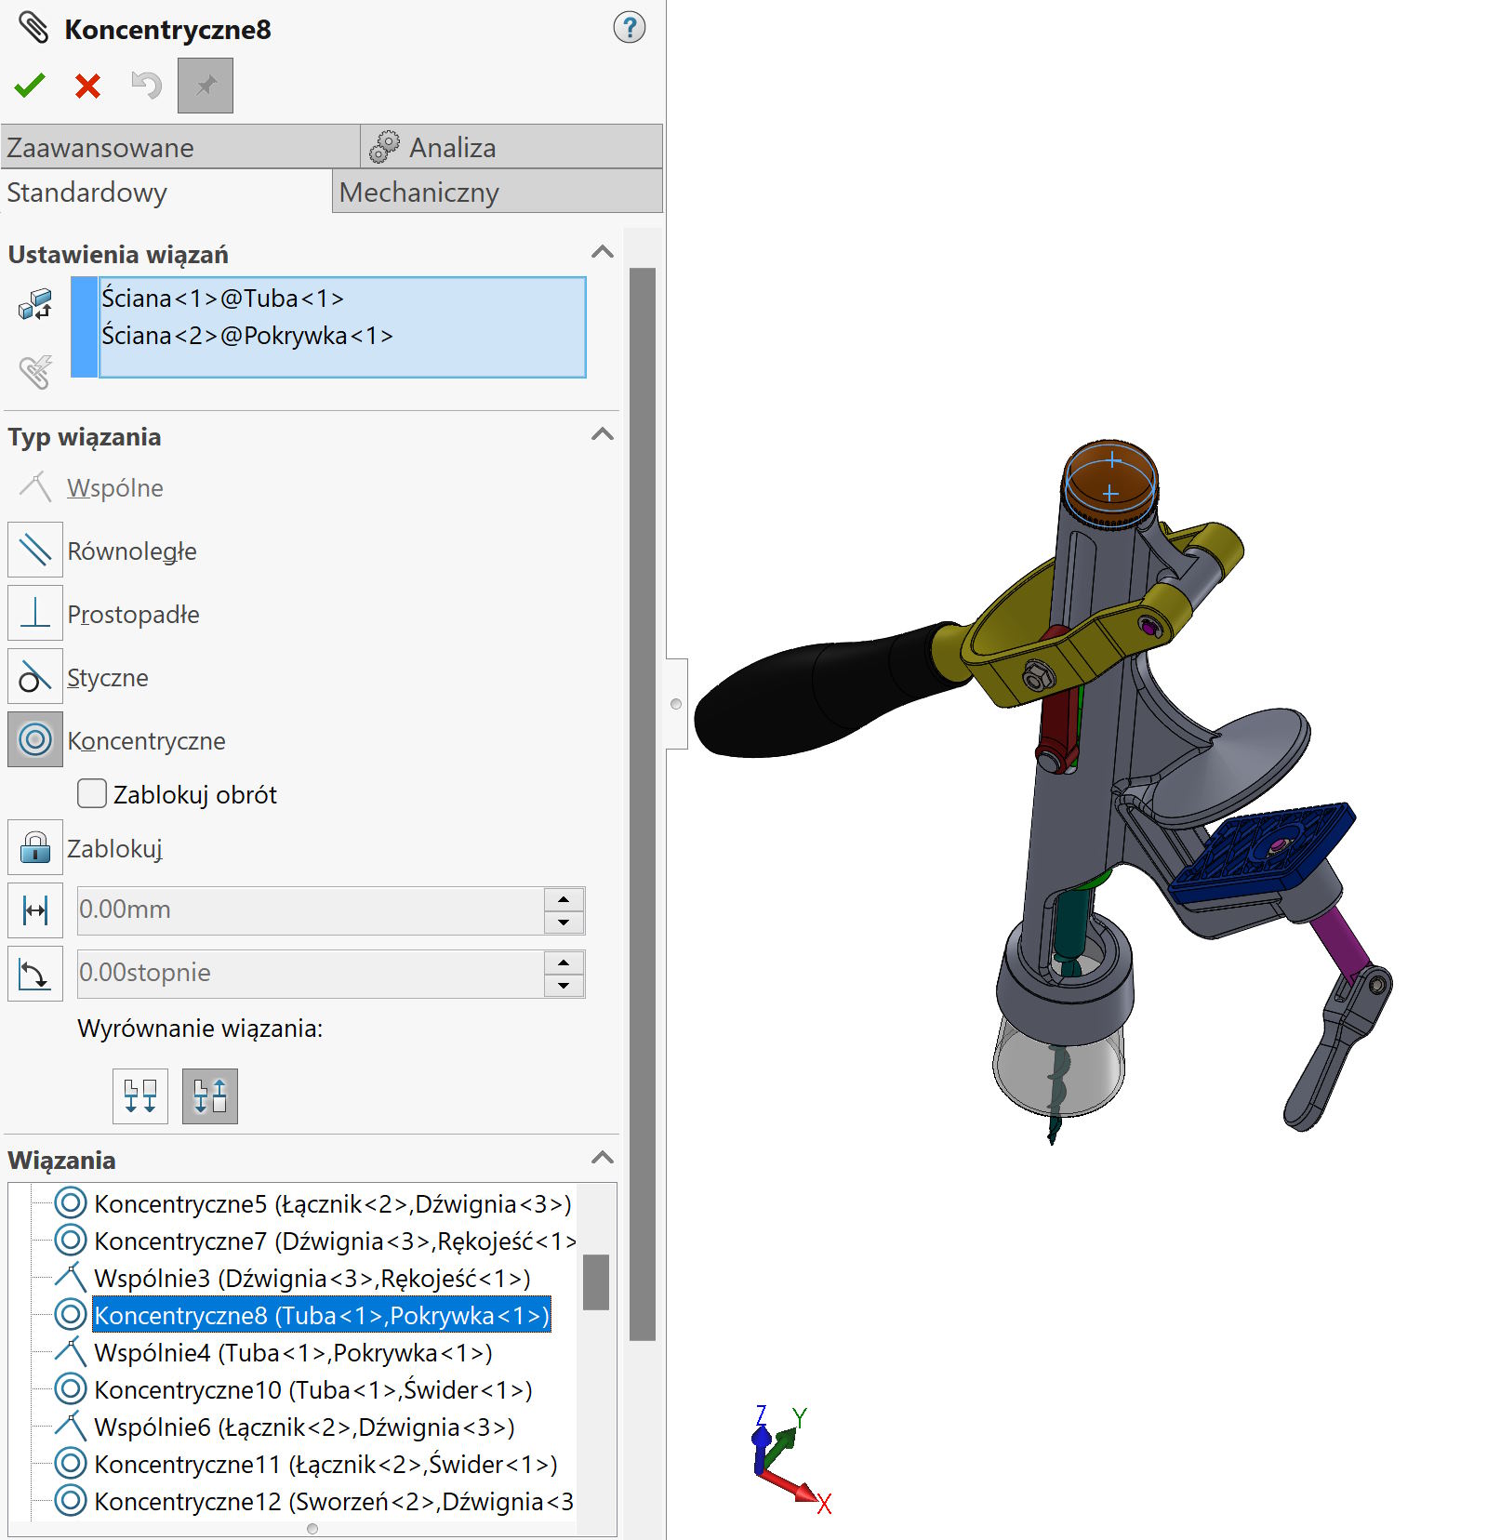The image size is (1487, 1540).
Task: Select Wspólnie4 (Tuba<1>,Pokrywka<1>) in mates list
Action: pyautogui.click(x=293, y=1352)
